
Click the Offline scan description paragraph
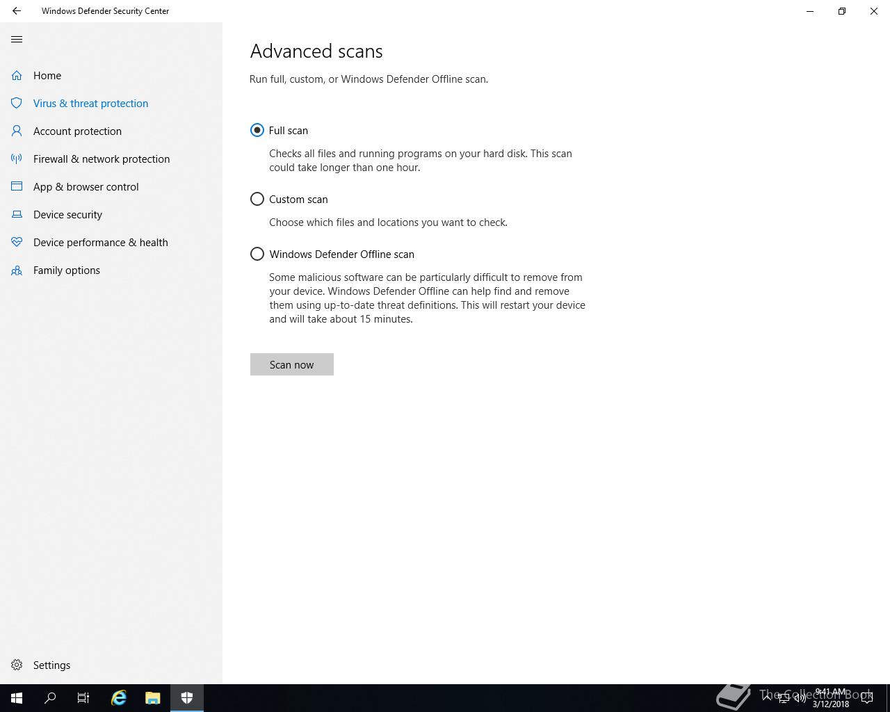(x=427, y=298)
